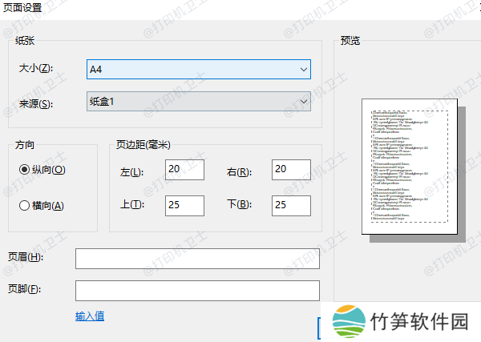Click the 大小(Z) label
481x342 pixels.
click(35, 70)
